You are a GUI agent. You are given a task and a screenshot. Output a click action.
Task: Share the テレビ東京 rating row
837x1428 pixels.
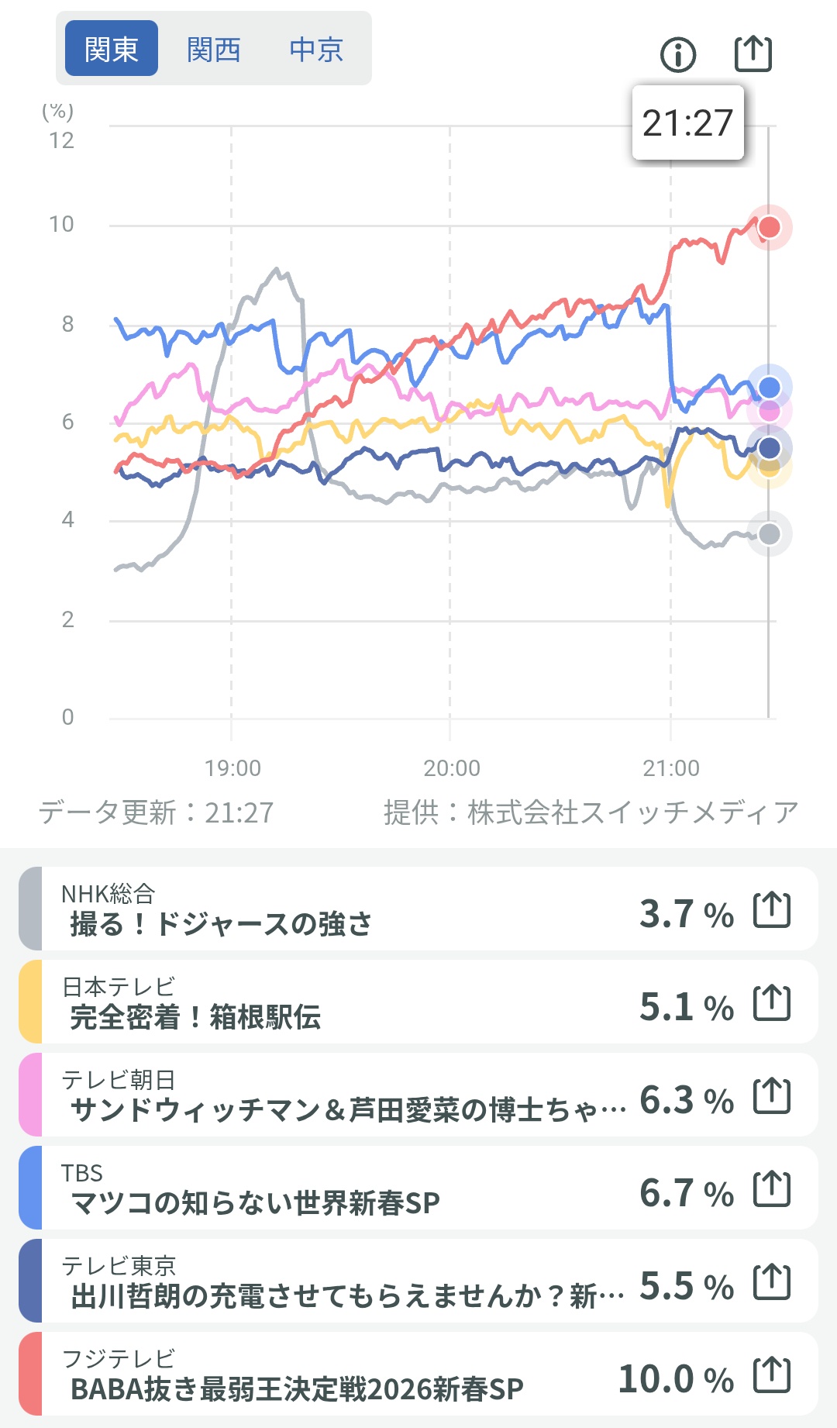pyautogui.click(x=772, y=1281)
